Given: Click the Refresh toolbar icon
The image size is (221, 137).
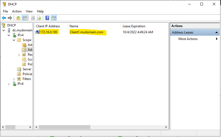Looking at the screenshot, I should tap(33, 18).
